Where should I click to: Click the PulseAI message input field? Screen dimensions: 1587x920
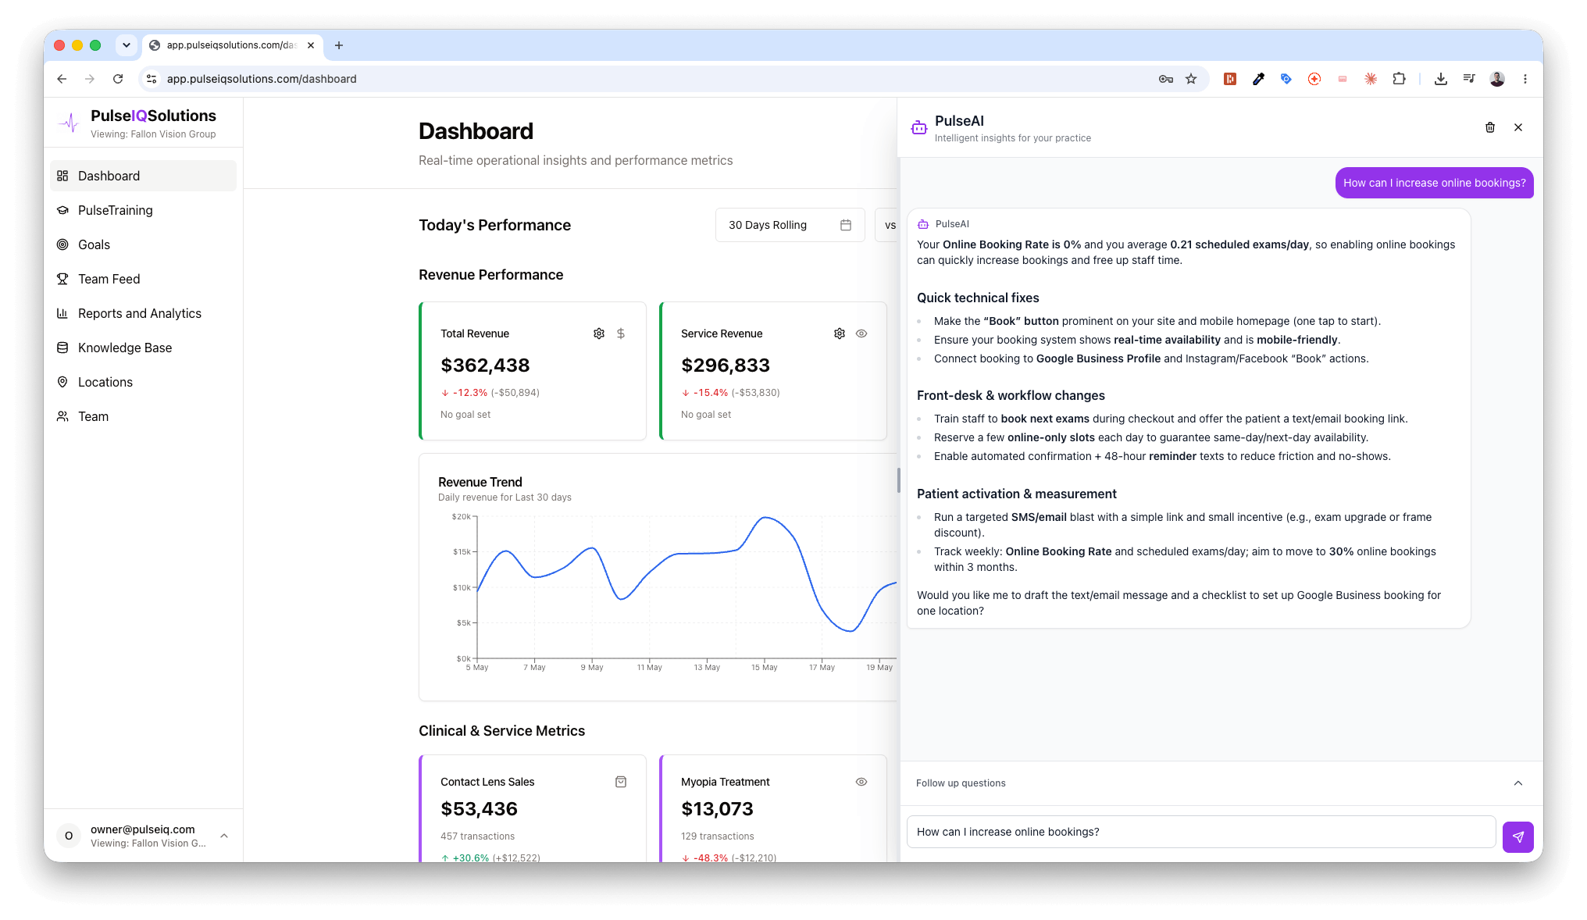[1201, 832]
